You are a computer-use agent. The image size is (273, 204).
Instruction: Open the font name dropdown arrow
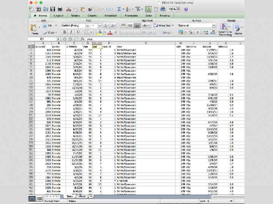(88, 26)
